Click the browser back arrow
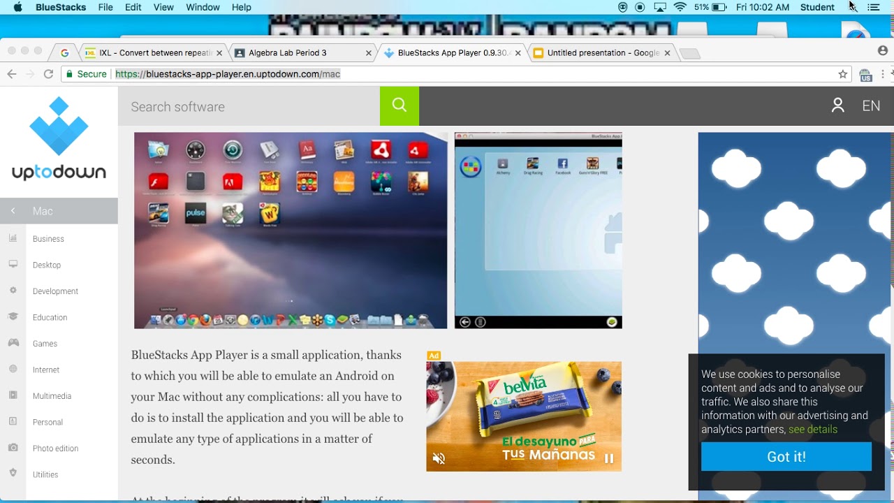This screenshot has height=503, width=894. tap(11, 74)
